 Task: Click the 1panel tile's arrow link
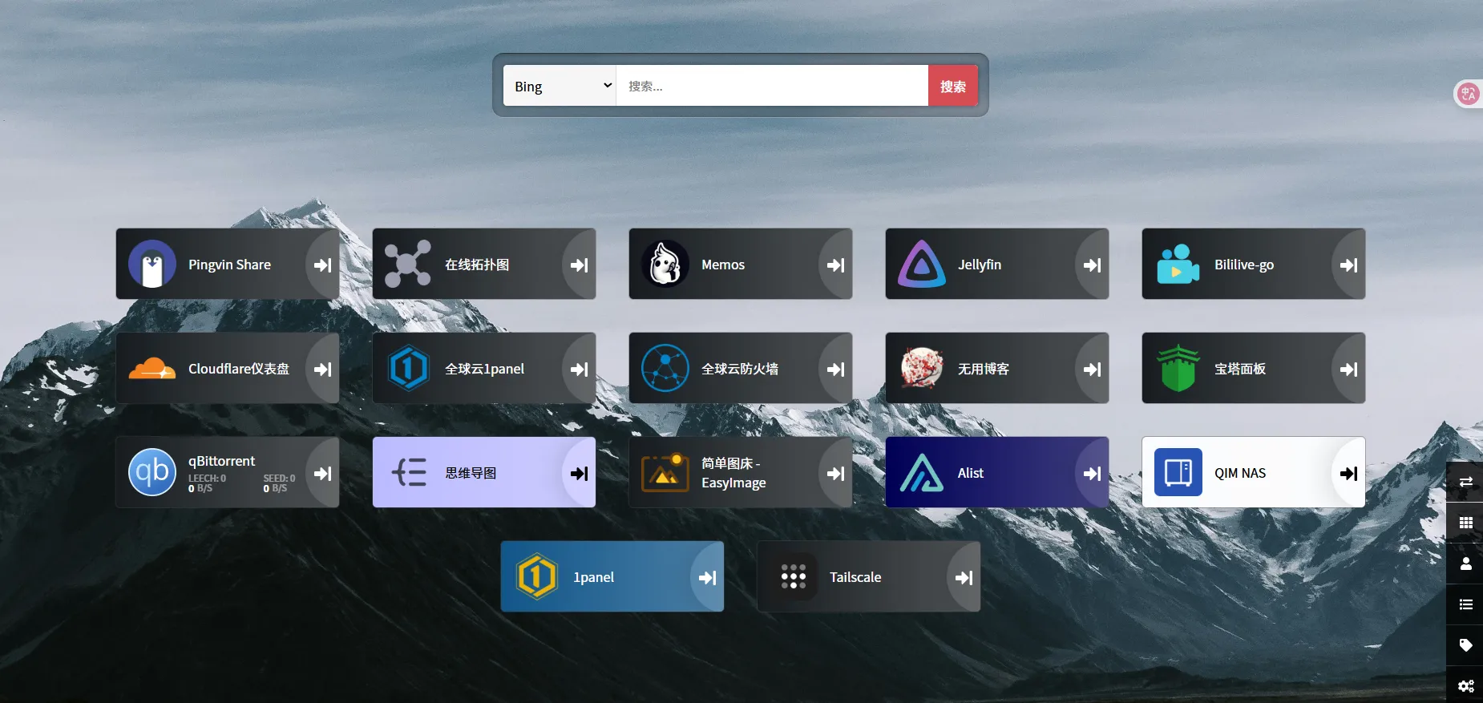tap(707, 577)
